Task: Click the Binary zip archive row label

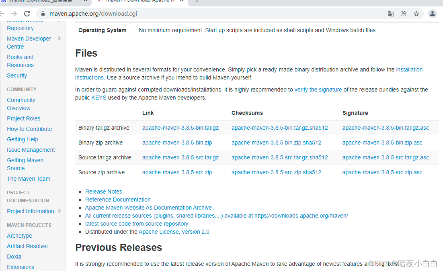Action: coord(100,143)
